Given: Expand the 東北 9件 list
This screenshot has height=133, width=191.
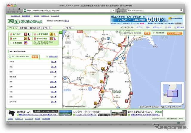Looking at the screenshot, I should pos(53,67).
